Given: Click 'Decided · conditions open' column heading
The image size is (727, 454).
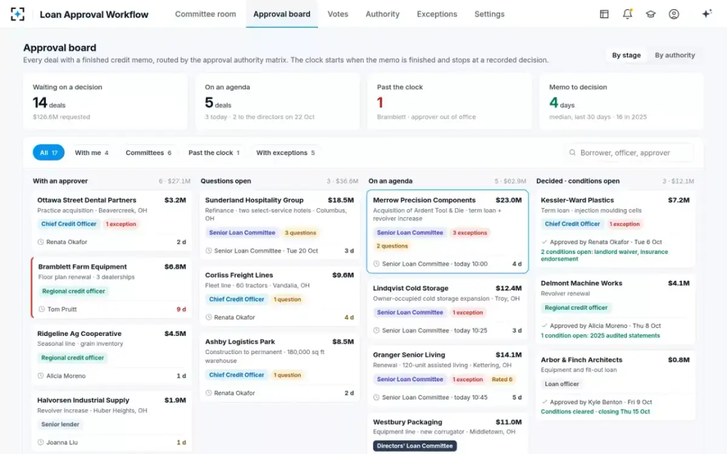Looking at the screenshot, I should pos(578,181).
